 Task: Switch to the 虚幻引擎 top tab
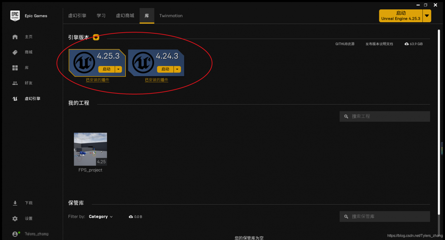click(x=77, y=16)
